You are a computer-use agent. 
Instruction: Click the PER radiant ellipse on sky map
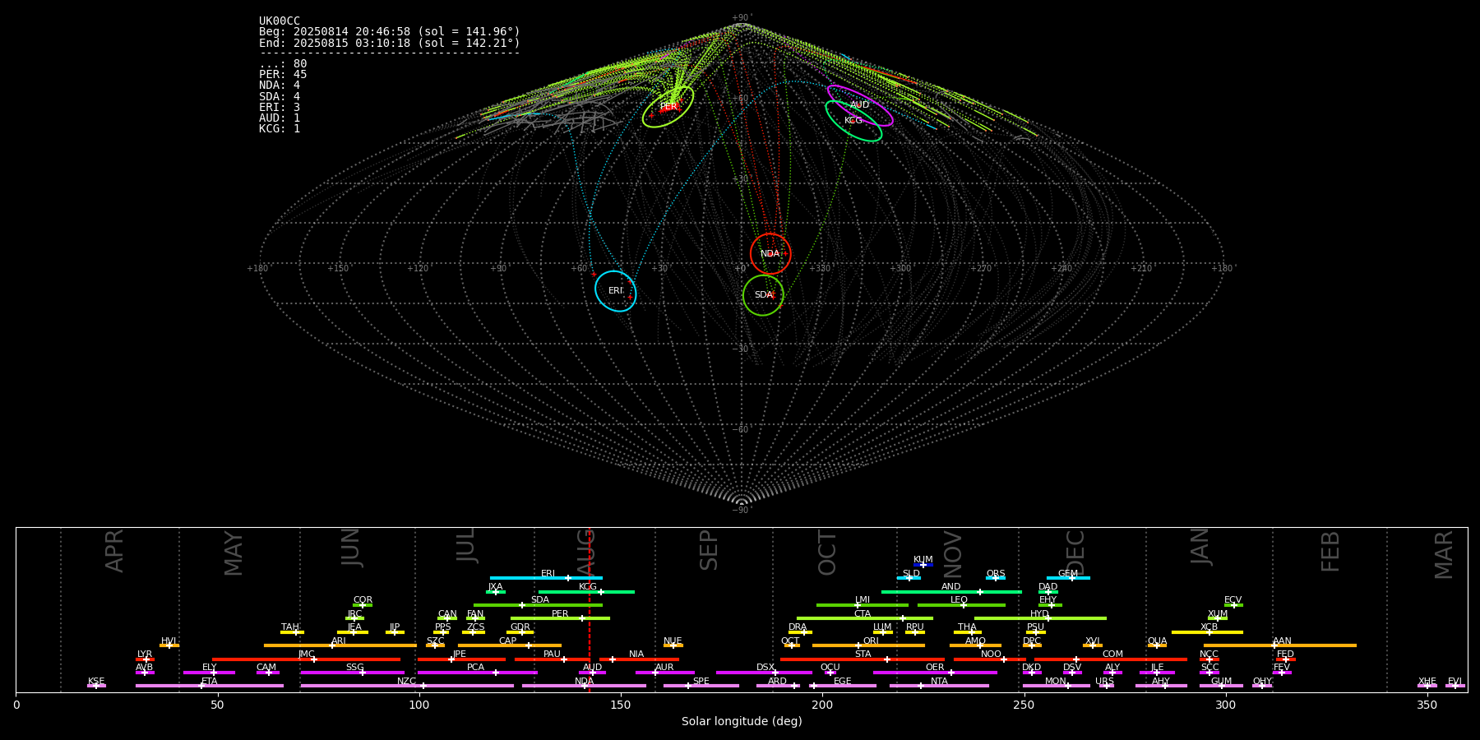668,107
